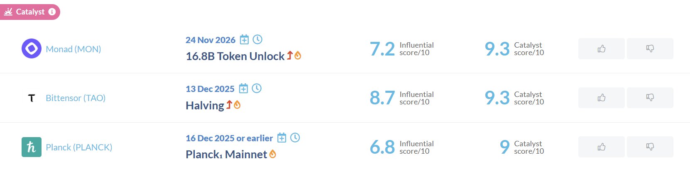Open the 16.8B Token Unlock event
The image size is (690, 174).
tap(235, 56)
